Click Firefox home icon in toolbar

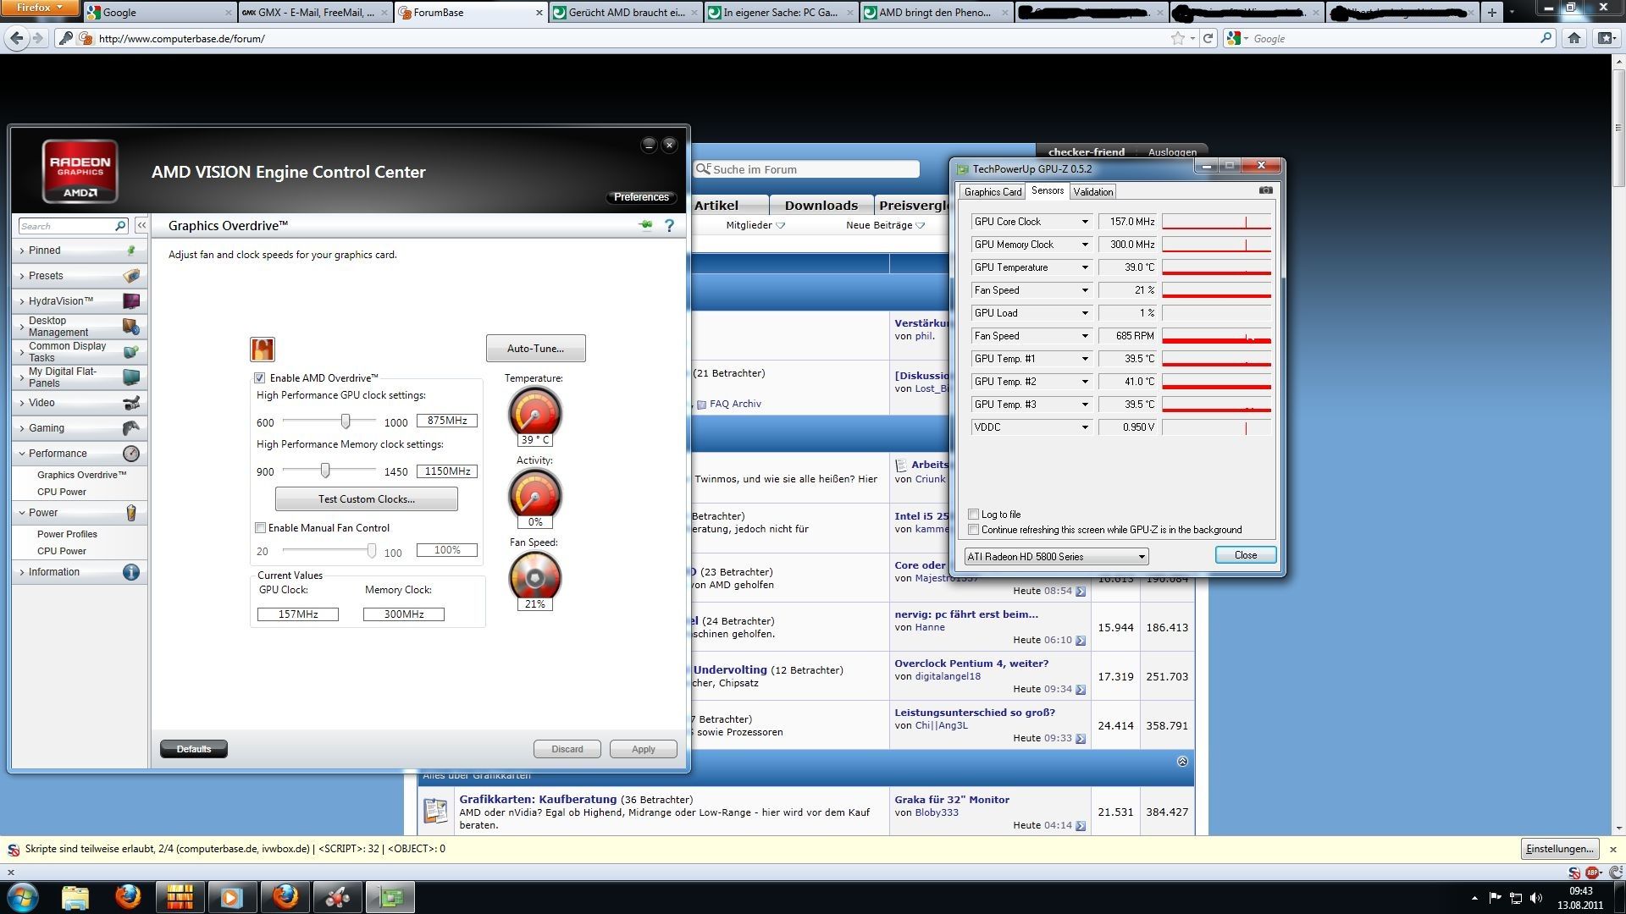[x=1573, y=38]
